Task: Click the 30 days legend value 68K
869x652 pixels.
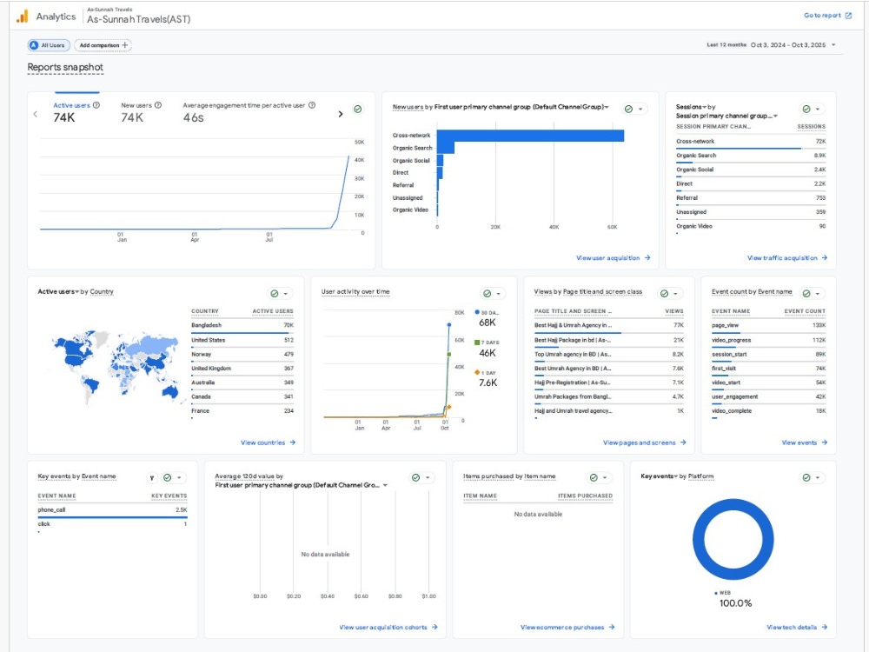Action: click(x=488, y=323)
